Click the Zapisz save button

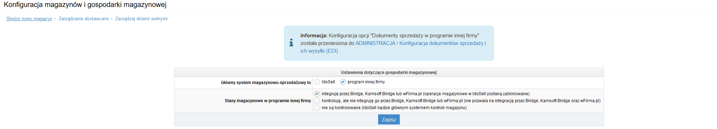389,120
